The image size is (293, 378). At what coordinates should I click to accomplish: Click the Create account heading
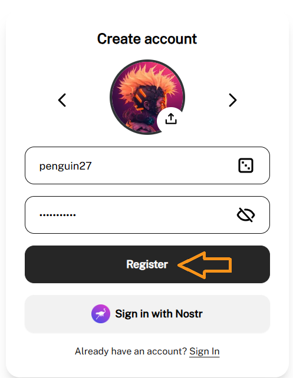pos(147,39)
